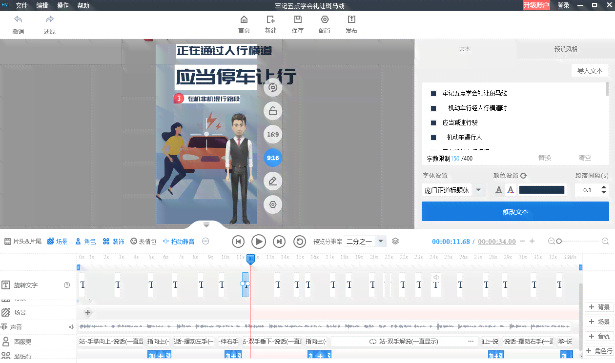Click the 背景 add track button
The image size is (615, 363).
[x=599, y=307]
